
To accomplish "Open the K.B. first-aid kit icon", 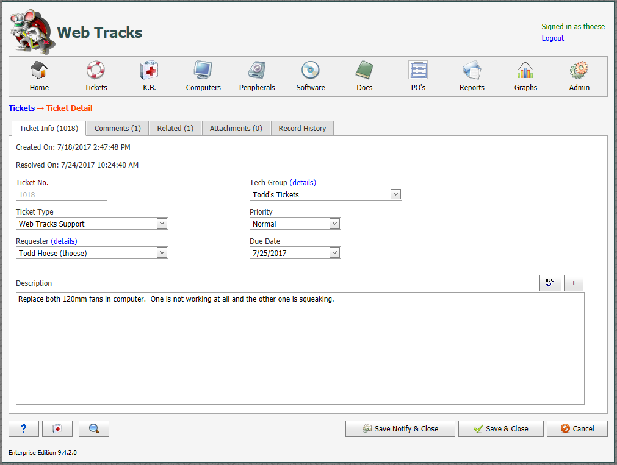I will click(149, 70).
